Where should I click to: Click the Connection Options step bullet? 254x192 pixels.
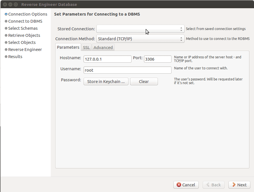(6, 14)
